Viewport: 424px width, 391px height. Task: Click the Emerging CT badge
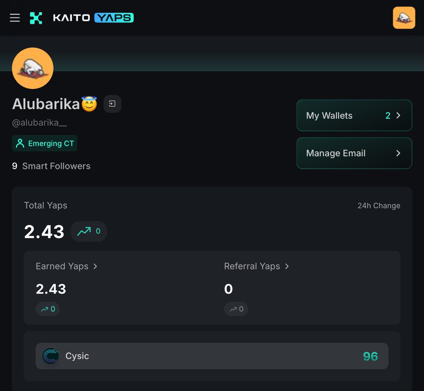pyautogui.click(x=45, y=143)
